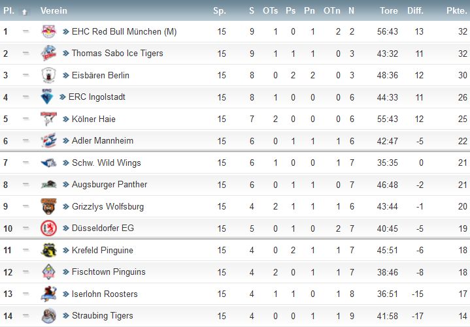This screenshot has height=327, width=470.
Task: Click the Straubing Tigers logo
Action: point(48,316)
